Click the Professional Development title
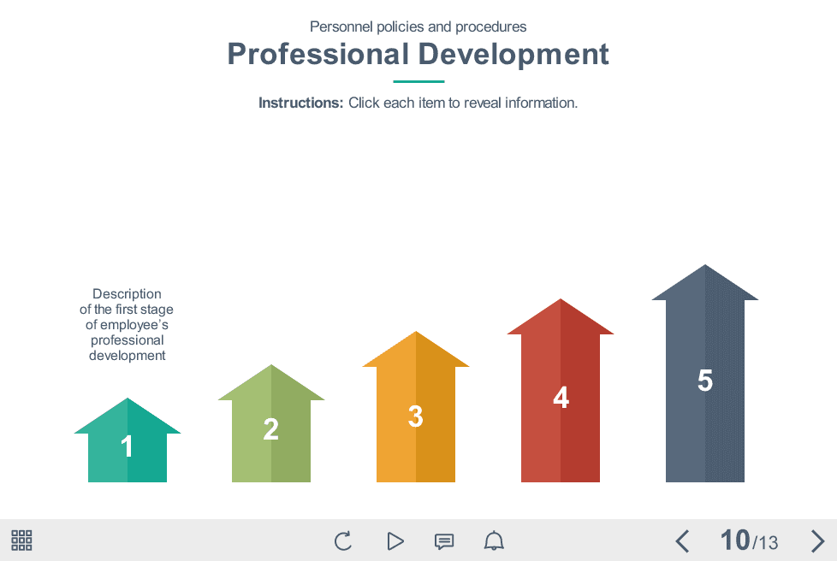This screenshot has width=837, height=561. tap(418, 54)
